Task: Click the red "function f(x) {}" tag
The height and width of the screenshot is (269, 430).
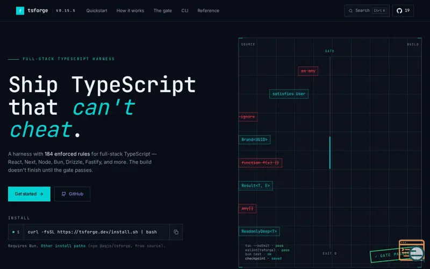Action: point(260,163)
